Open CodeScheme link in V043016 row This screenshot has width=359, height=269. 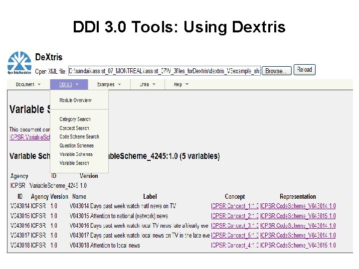(x=298, y=226)
